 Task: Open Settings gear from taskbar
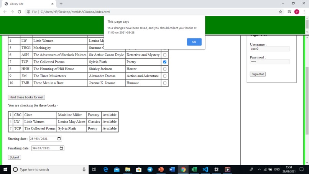point(216,169)
